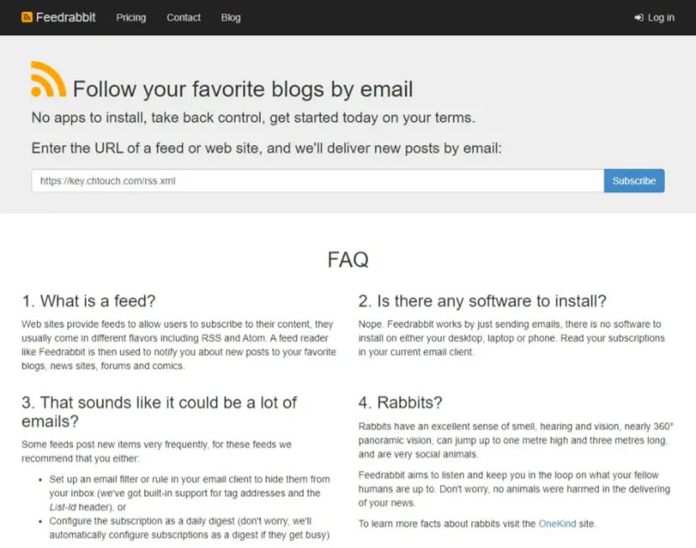Click the italic List-Id text

(x=63, y=507)
